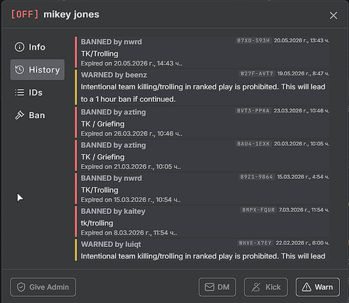Open the Info tab
The width and height of the screenshot is (349, 303).
[38, 47]
